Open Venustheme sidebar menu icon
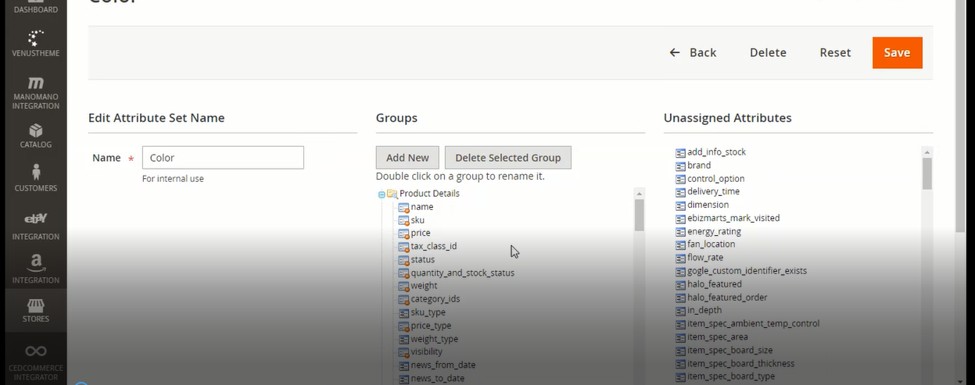Image resolution: width=975 pixels, height=385 pixels. pos(35,37)
